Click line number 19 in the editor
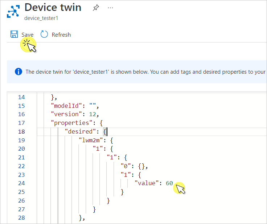 pyautogui.click(x=21, y=140)
